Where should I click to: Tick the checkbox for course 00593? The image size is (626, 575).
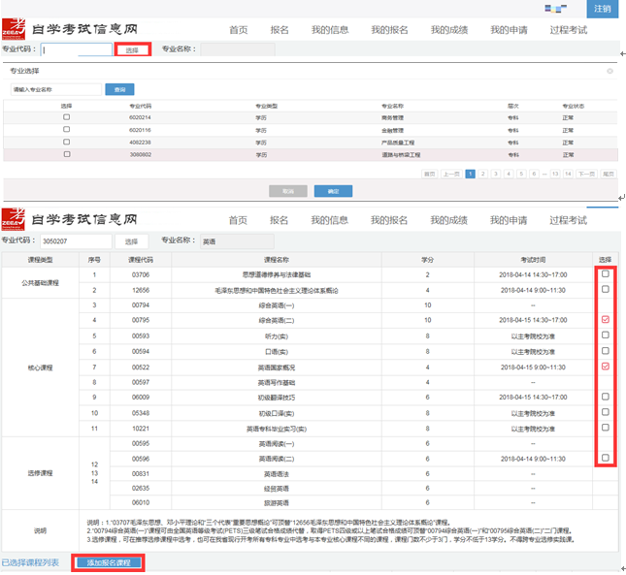[606, 335]
